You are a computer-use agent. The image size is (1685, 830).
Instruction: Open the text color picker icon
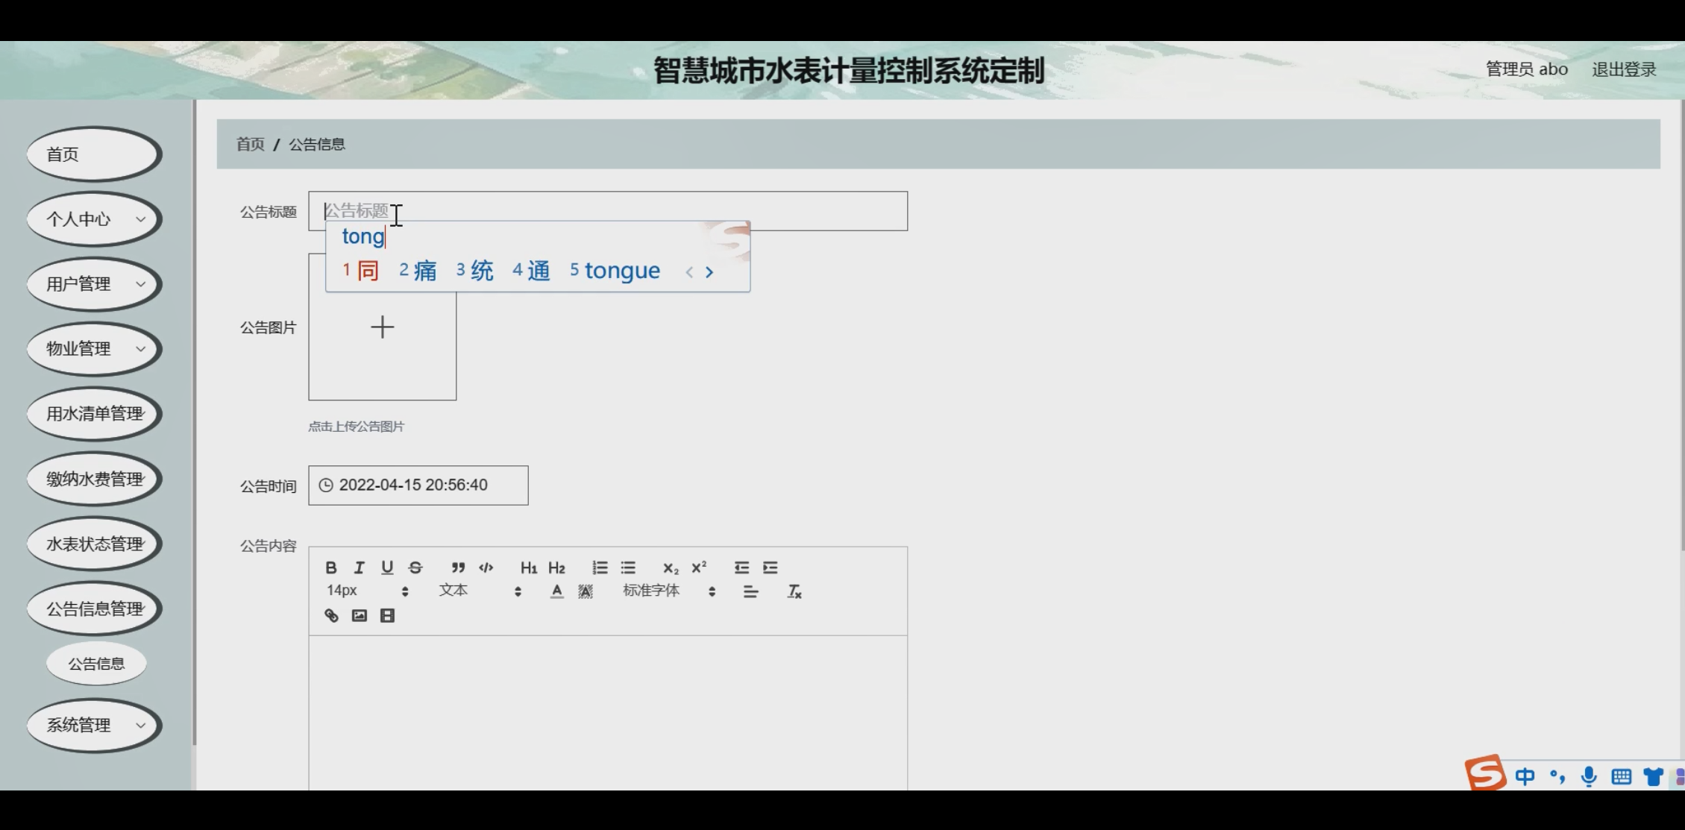(556, 591)
